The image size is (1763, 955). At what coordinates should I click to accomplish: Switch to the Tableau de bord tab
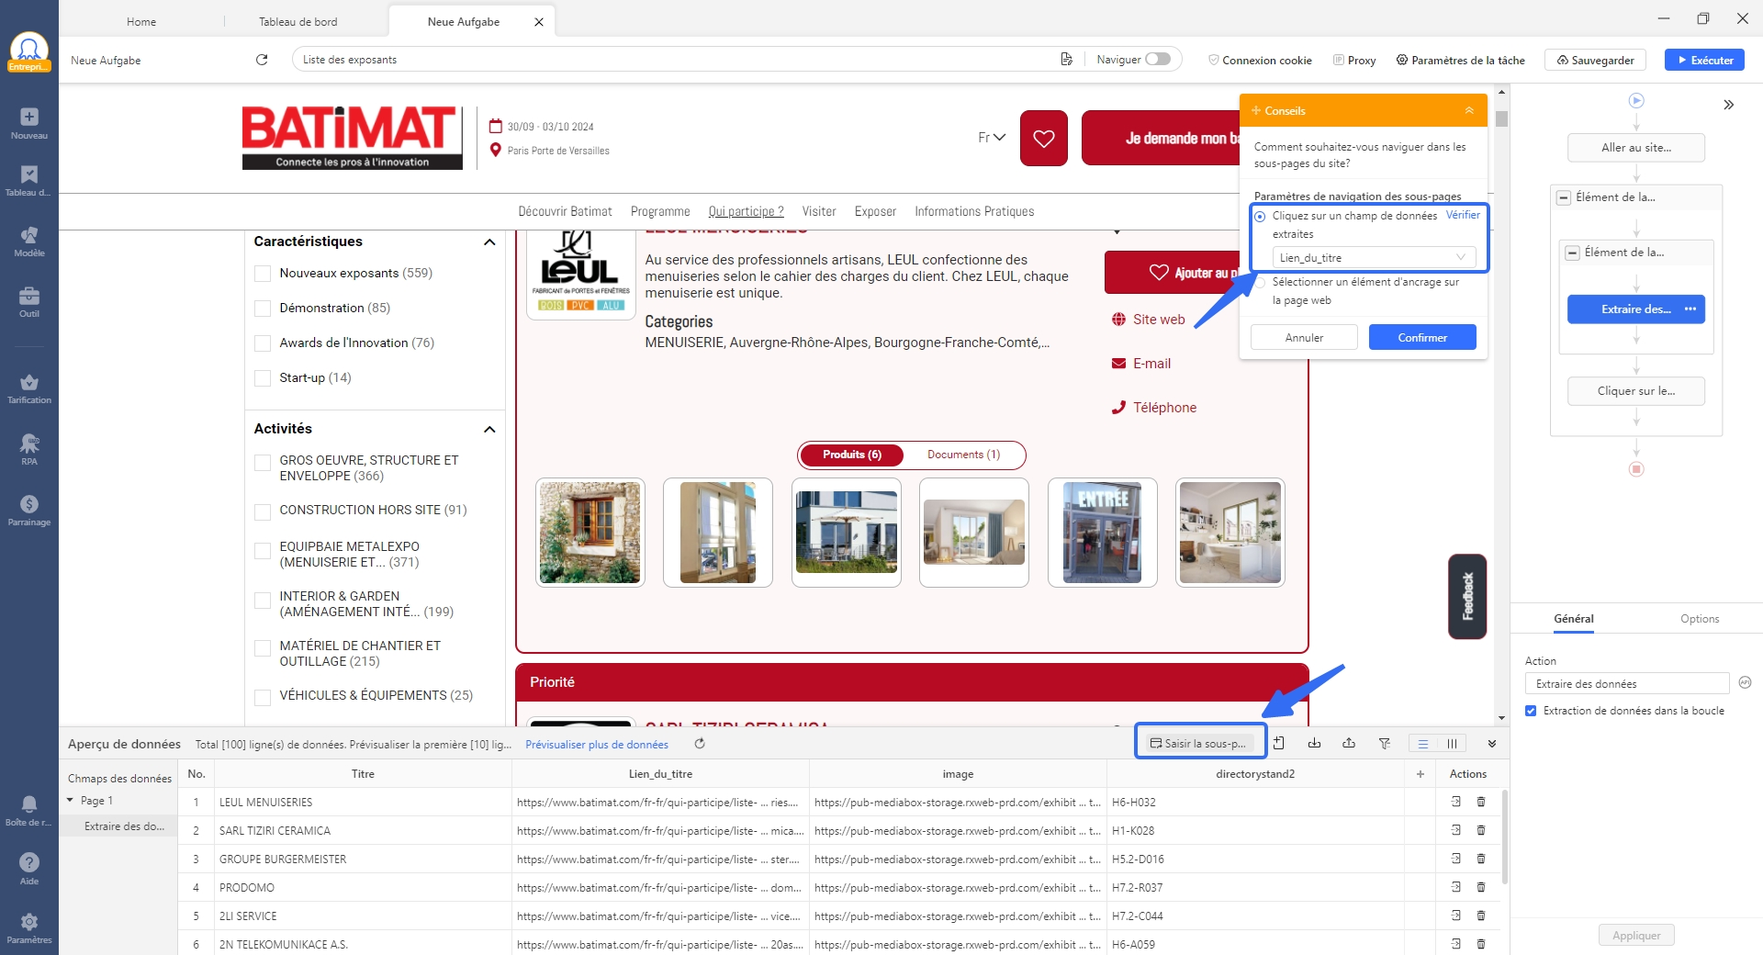298,21
